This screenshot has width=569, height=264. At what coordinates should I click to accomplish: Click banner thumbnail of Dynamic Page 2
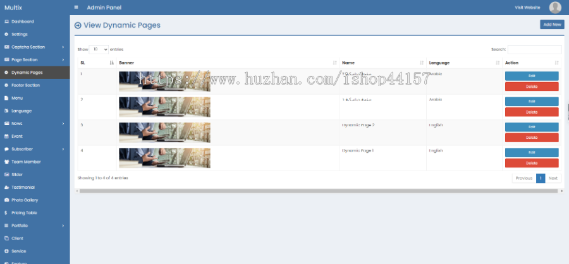pos(164,133)
